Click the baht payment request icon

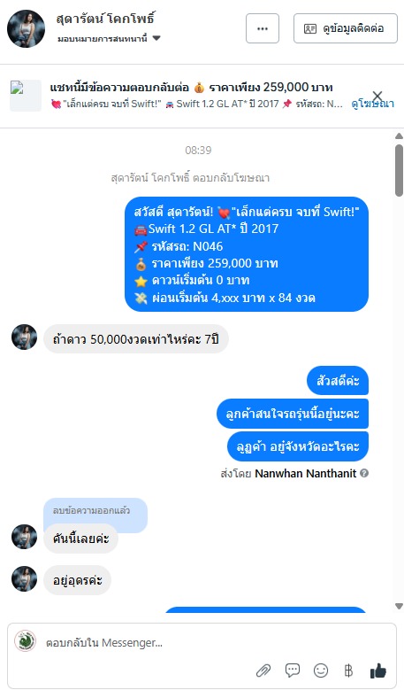348,671
